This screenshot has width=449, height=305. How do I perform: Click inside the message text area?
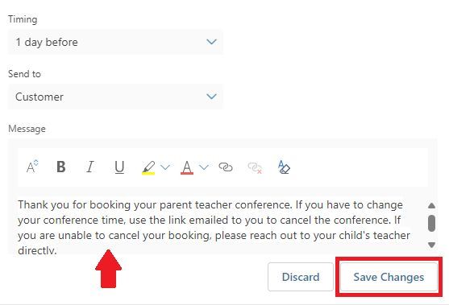click(218, 226)
